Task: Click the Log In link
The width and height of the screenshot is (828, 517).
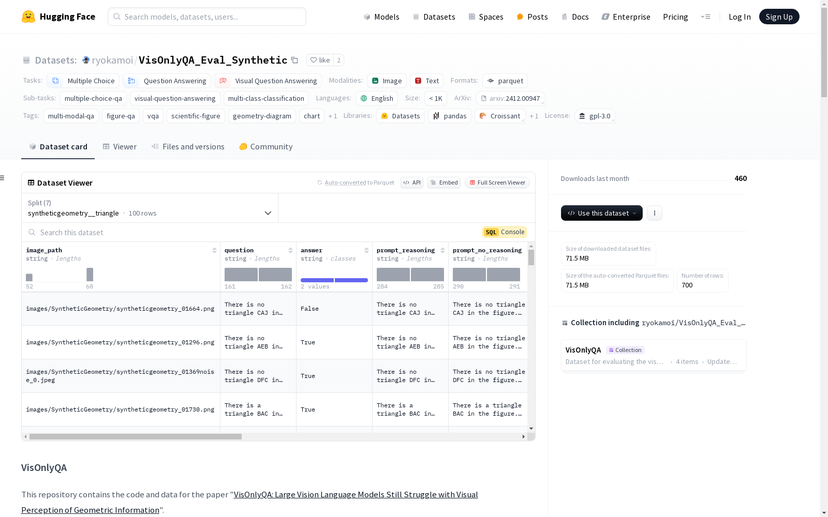Action: [x=740, y=17]
